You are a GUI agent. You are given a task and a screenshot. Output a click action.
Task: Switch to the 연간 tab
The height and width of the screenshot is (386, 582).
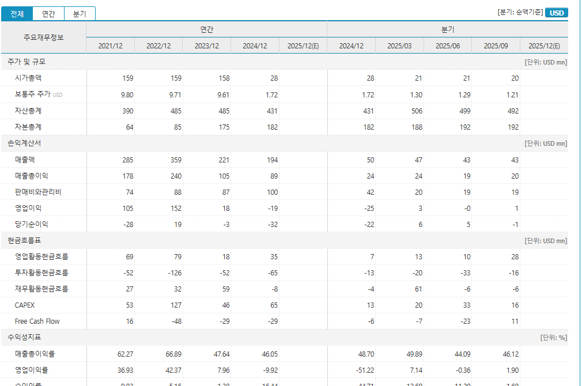pos(48,14)
